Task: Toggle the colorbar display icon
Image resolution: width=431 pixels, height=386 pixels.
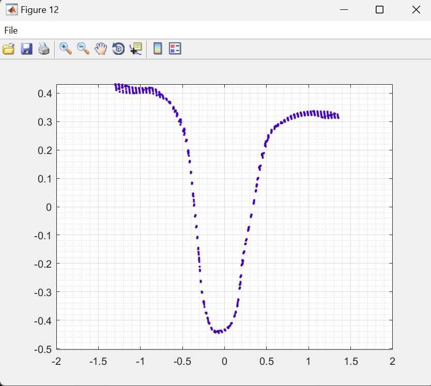Action: pyautogui.click(x=158, y=49)
